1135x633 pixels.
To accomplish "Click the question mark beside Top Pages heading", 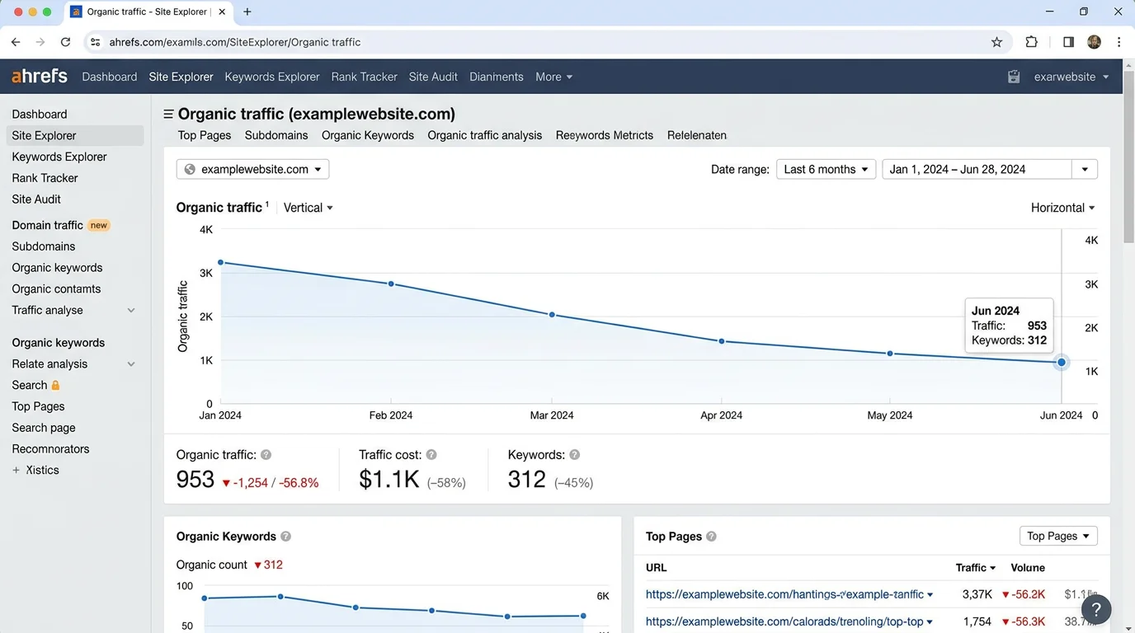I will coord(711,536).
